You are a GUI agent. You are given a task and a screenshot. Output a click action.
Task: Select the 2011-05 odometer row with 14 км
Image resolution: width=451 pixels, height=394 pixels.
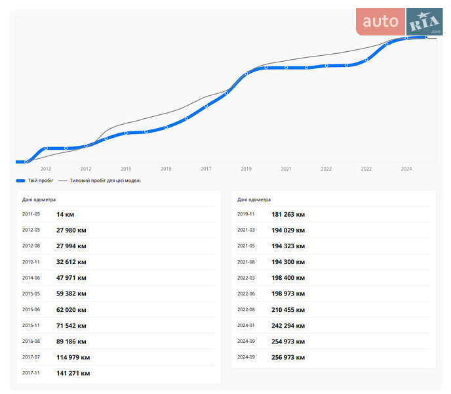coord(118,214)
